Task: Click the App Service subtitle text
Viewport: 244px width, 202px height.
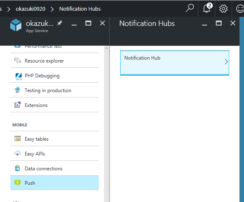Action: click(x=37, y=31)
